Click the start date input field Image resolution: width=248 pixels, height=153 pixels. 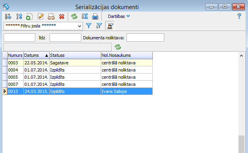click(x=19, y=38)
